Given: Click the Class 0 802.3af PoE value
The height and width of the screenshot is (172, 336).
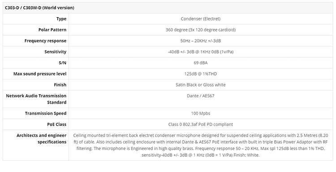Looking at the screenshot, I should click(201, 124).
